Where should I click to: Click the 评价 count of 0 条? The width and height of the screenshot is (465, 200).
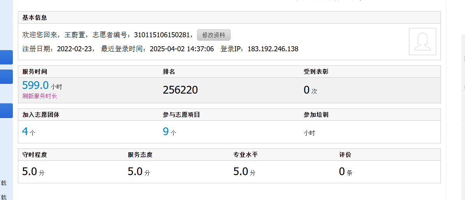342,171
